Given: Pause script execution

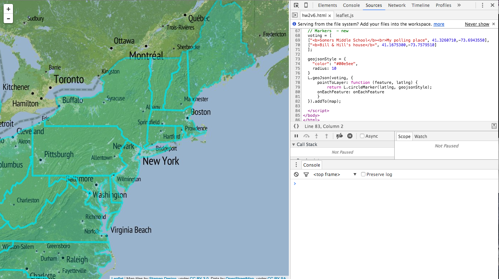Looking at the screenshot, I should [296, 136].
